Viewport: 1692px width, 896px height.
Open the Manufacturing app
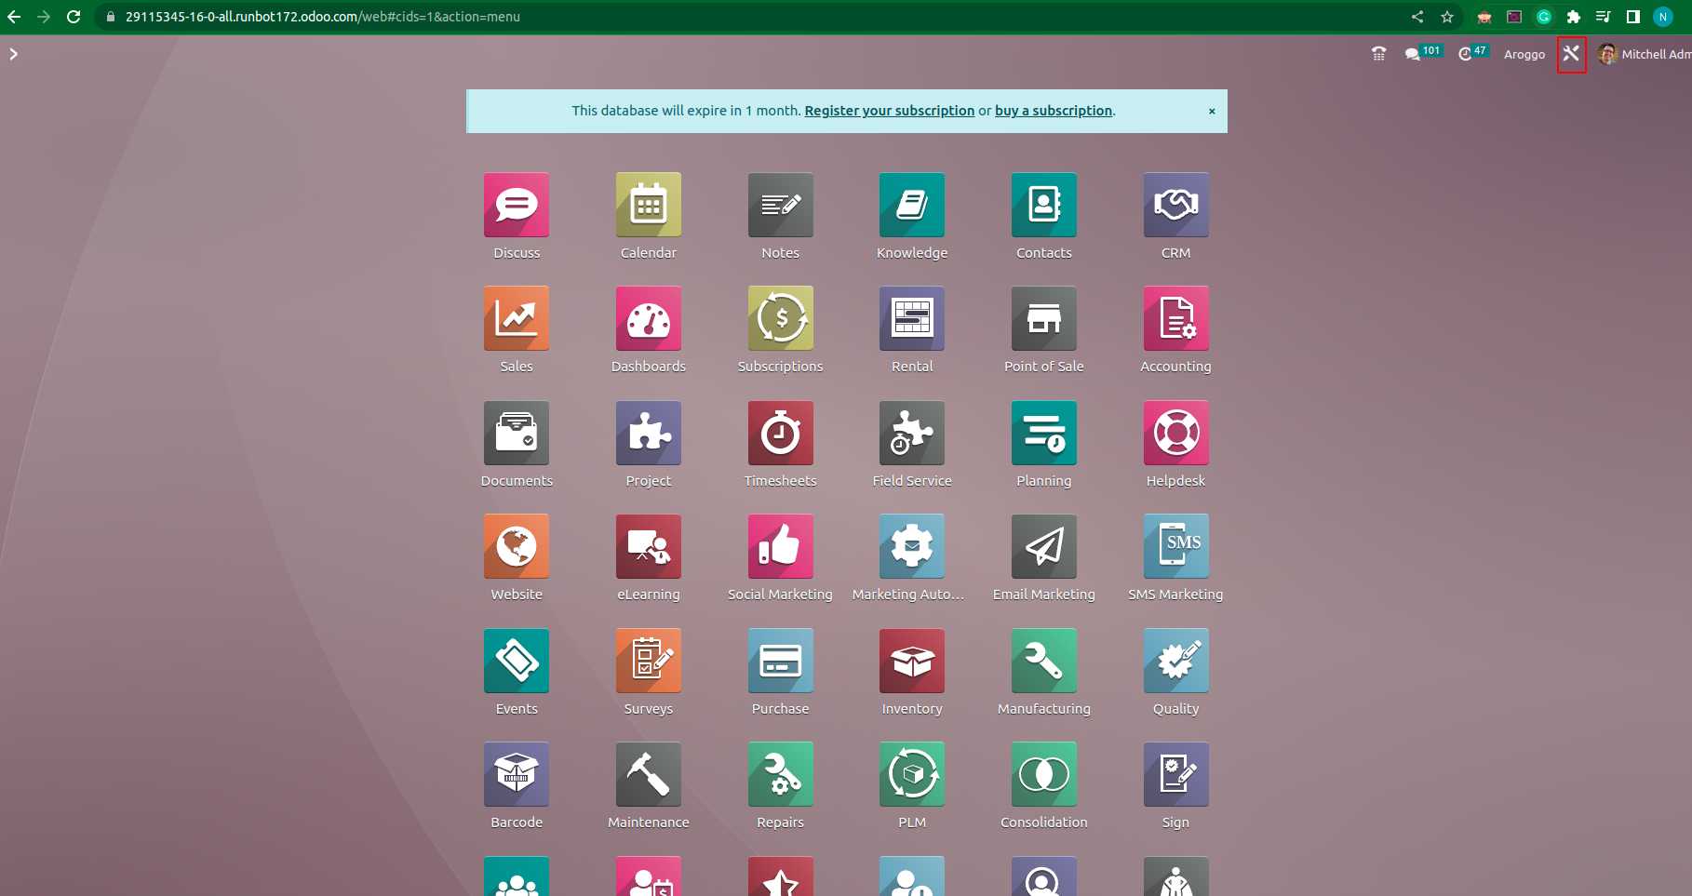point(1044,661)
